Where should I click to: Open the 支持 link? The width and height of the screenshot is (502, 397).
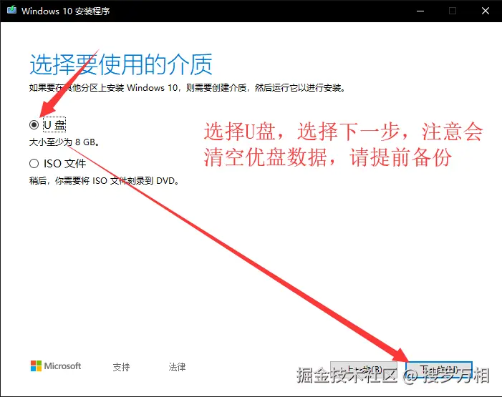(x=121, y=367)
